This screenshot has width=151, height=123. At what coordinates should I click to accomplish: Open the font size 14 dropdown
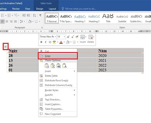click(64, 37)
